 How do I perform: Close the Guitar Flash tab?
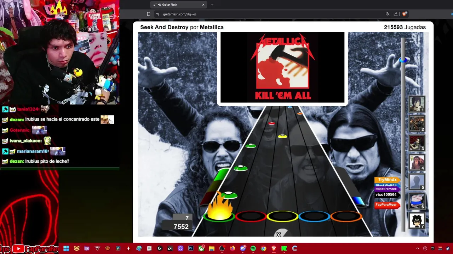pyautogui.click(x=203, y=5)
